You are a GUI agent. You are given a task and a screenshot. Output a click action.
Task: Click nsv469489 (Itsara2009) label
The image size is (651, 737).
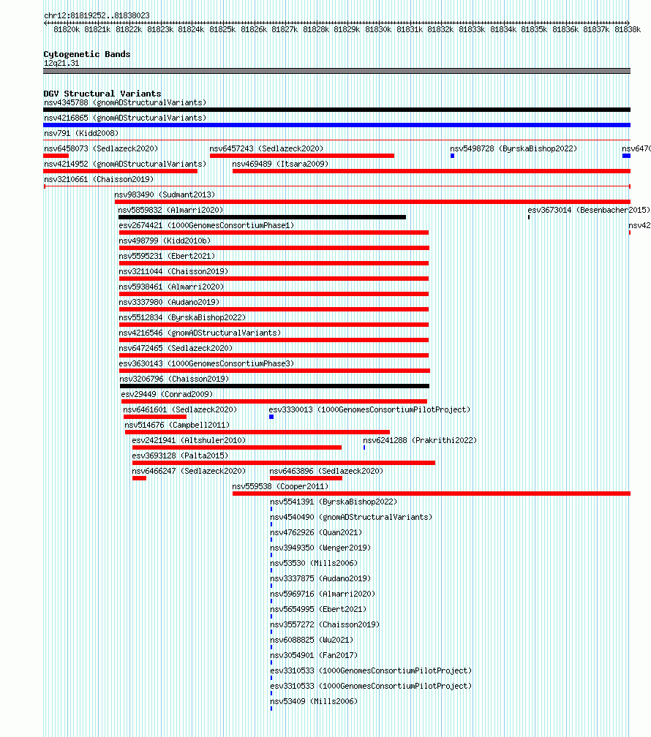pyautogui.click(x=280, y=164)
